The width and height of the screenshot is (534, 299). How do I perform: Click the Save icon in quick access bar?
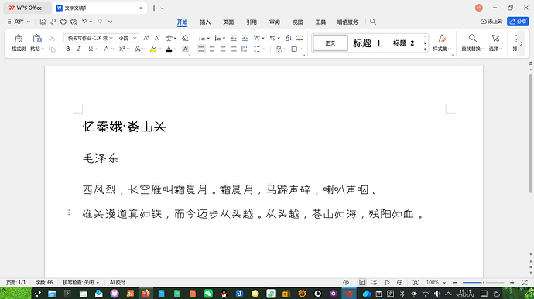pyautogui.click(x=43, y=22)
